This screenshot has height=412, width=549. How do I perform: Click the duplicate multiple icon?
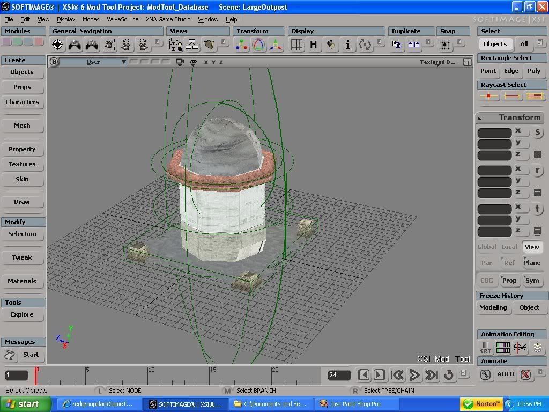coord(413,44)
